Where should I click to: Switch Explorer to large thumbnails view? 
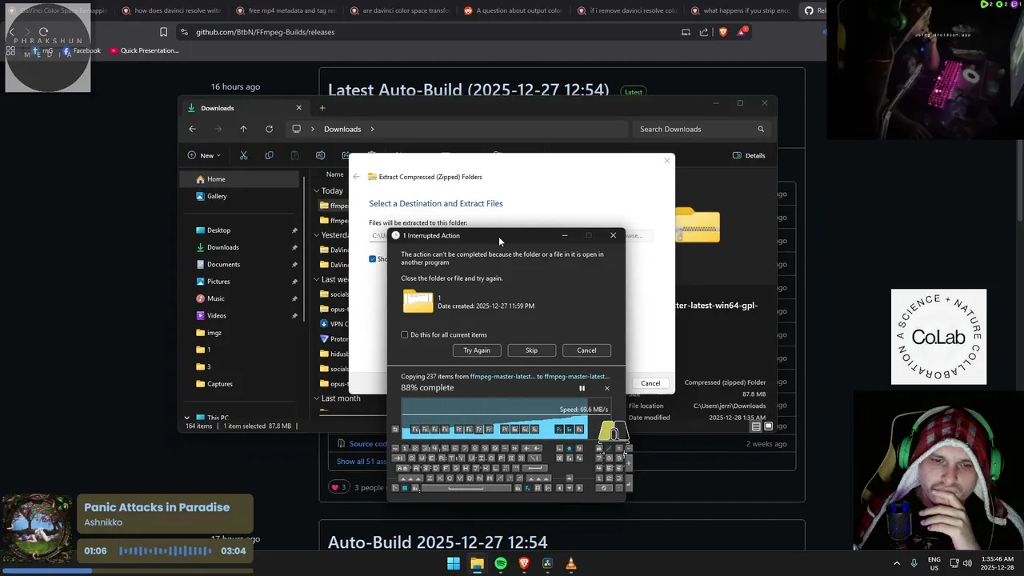click(768, 426)
